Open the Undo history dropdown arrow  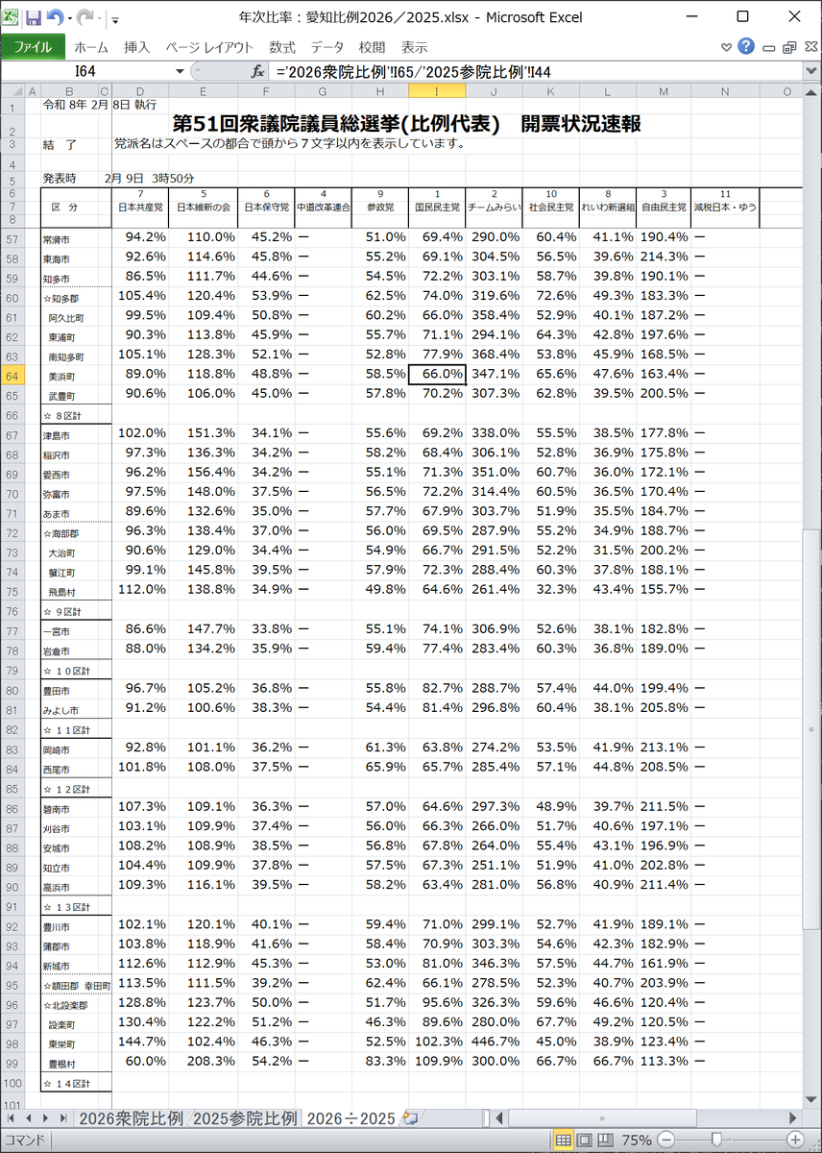pyautogui.click(x=68, y=18)
